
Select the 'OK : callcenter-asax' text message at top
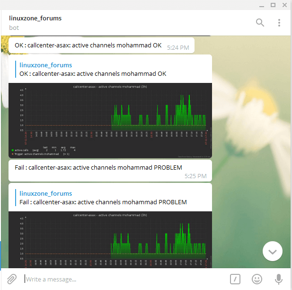[x=88, y=45]
